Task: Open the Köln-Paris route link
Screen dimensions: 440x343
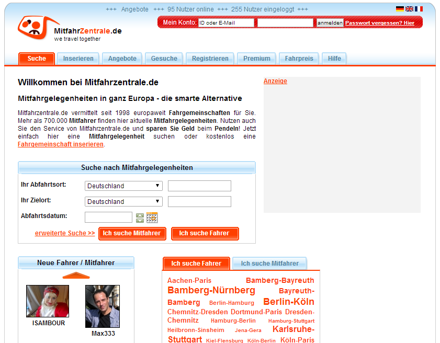Action: [x=297, y=340]
